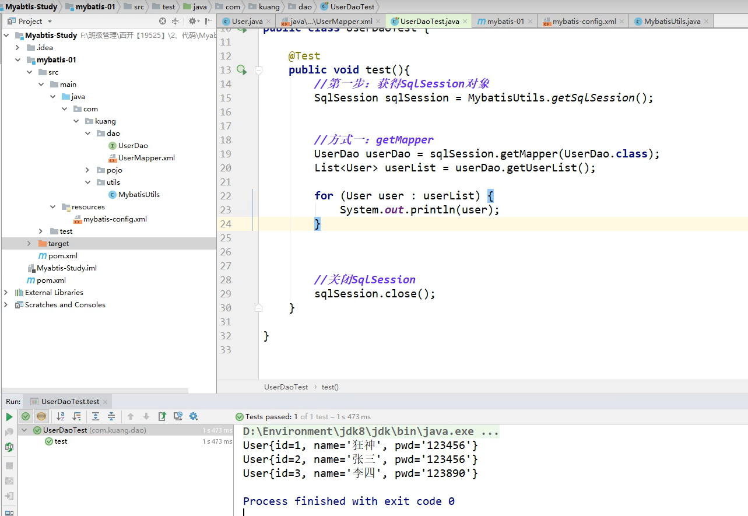This screenshot has height=516, width=748.
Task: Collapse the main folder
Action: (41, 84)
